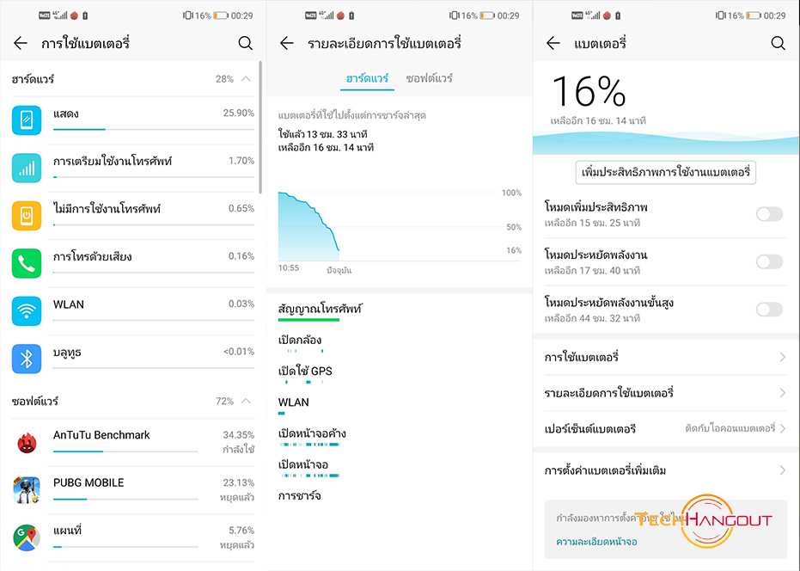Turn on โหมดประหยัดพลังงานขั้นสูง switch

(x=769, y=310)
